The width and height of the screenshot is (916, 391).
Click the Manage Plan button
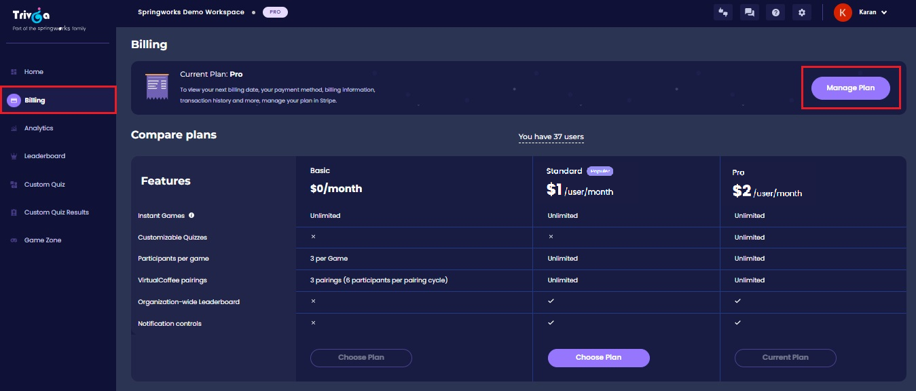click(x=850, y=88)
